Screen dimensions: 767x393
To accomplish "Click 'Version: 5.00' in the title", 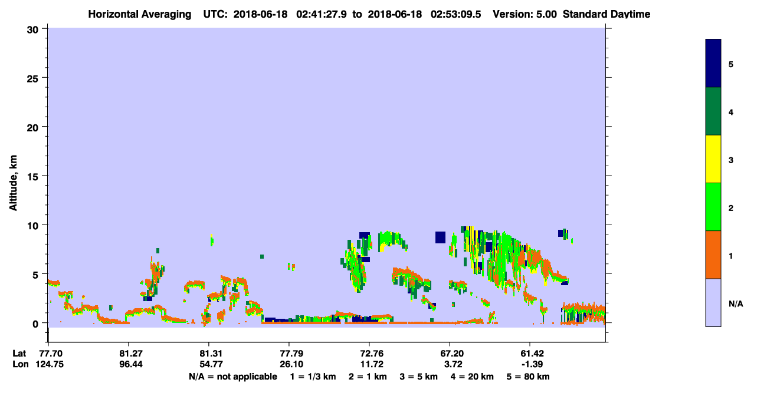I will click(x=526, y=14).
